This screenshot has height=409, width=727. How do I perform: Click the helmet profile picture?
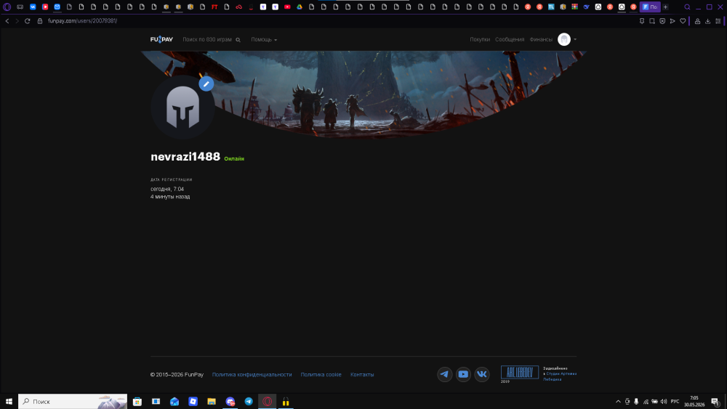pyautogui.click(x=182, y=108)
